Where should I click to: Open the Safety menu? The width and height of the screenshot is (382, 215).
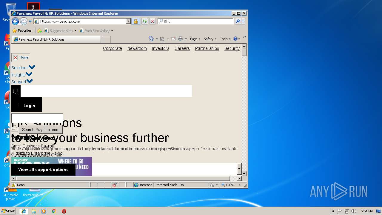point(210,39)
